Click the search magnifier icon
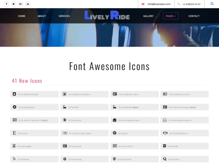Image resolution: width=219 pixels, height=164 pixels. pyautogui.click(x=212, y=4)
